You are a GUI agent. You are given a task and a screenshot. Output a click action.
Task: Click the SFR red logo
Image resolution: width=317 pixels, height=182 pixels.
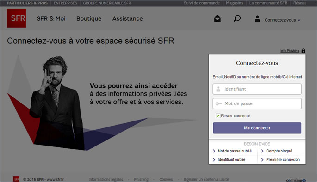coord(16,18)
